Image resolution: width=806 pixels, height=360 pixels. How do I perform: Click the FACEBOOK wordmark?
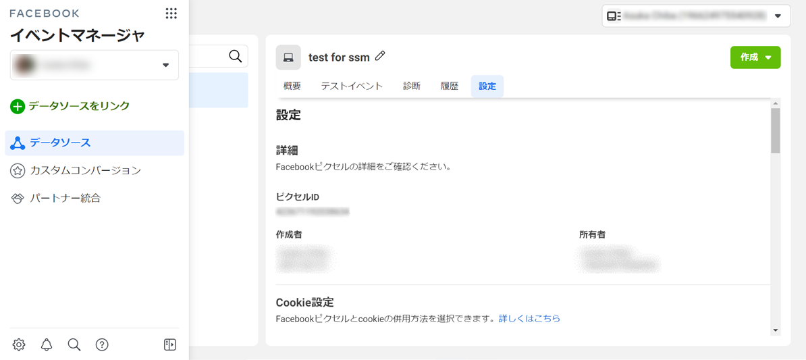click(x=45, y=14)
